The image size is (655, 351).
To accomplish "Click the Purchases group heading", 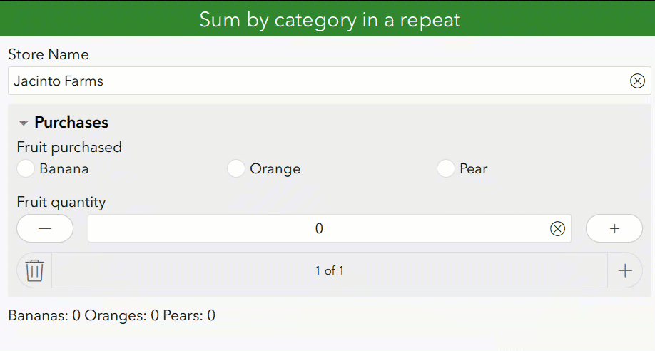I will (71, 123).
